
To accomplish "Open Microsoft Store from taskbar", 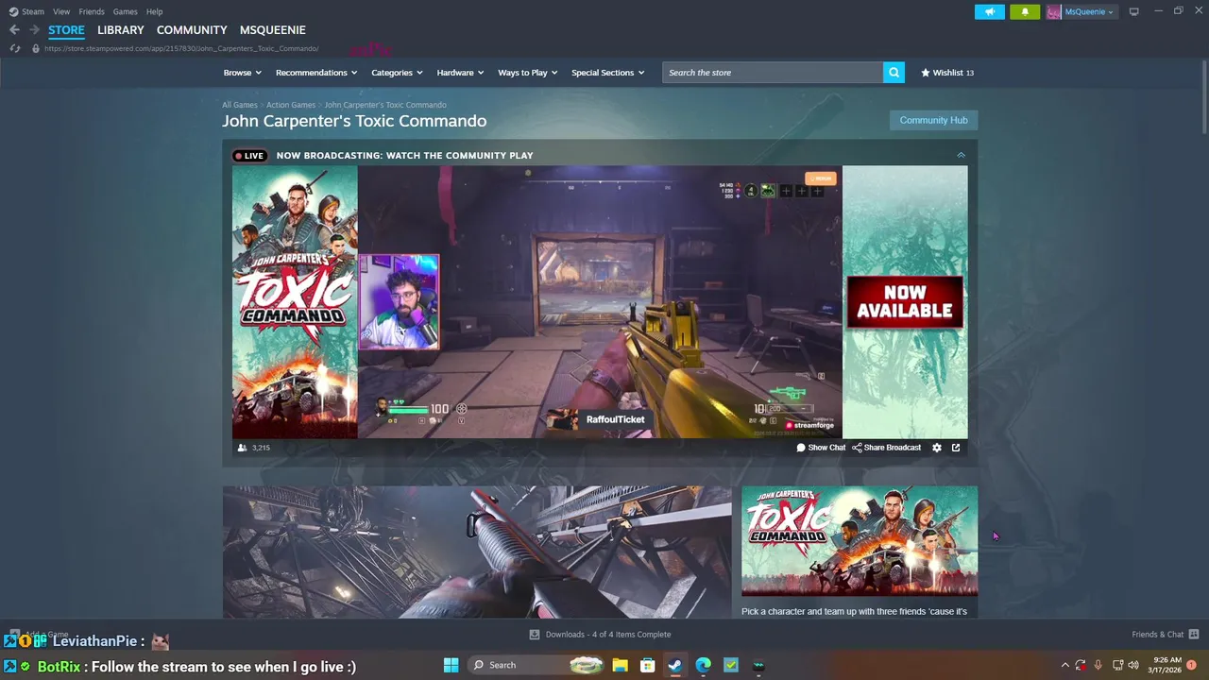I will tap(648, 665).
